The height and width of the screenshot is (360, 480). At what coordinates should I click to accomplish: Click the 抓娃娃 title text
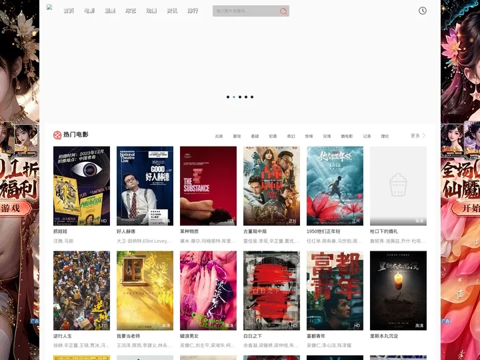pyautogui.click(x=60, y=231)
